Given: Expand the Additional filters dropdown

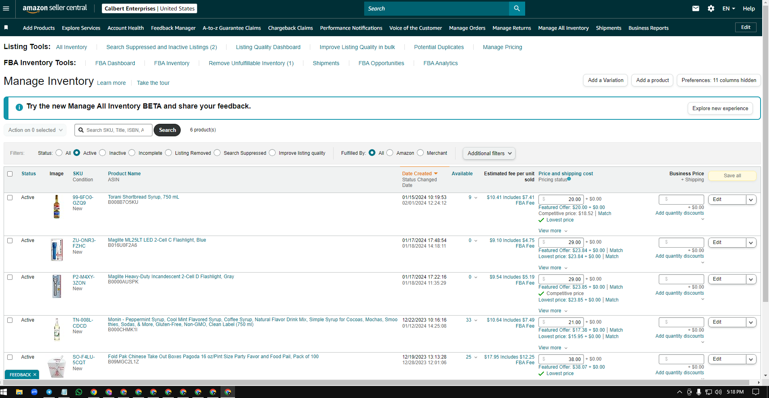Looking at the screenshot, I should tap(489, 154).
